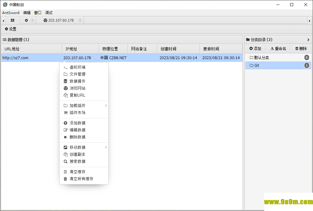Click the trash outline icon beside 清空缓存
313x211 pixels.
65,172
